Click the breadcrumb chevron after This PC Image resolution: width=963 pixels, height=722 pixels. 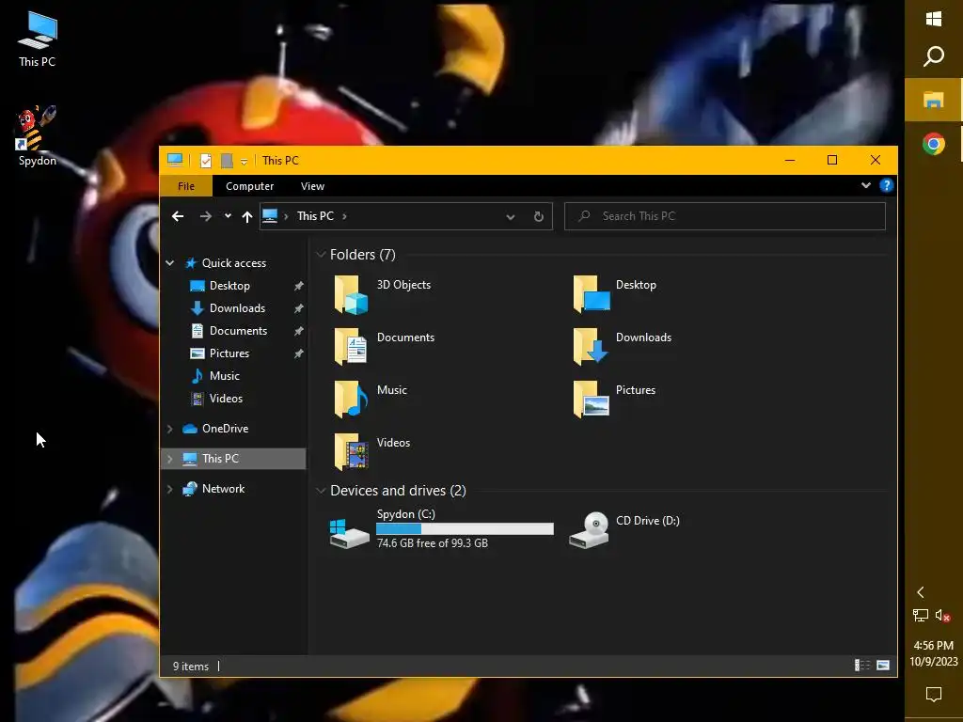point(344,216)
